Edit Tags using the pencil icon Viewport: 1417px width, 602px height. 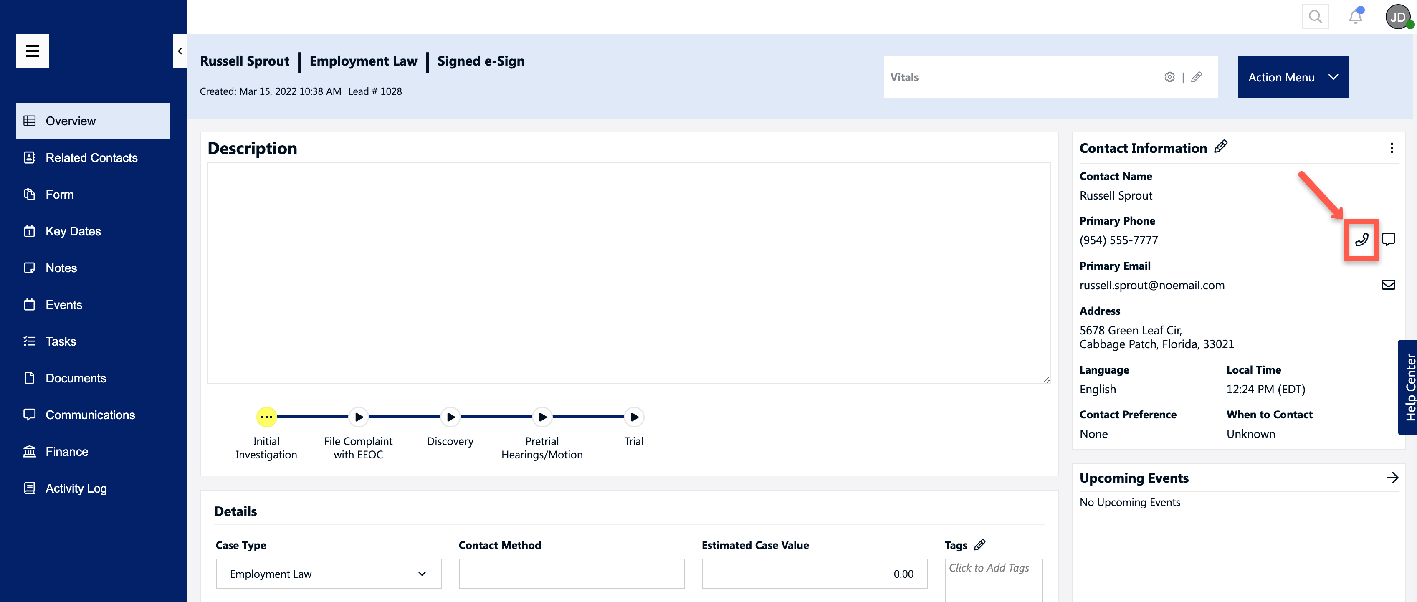pos(980,545)
